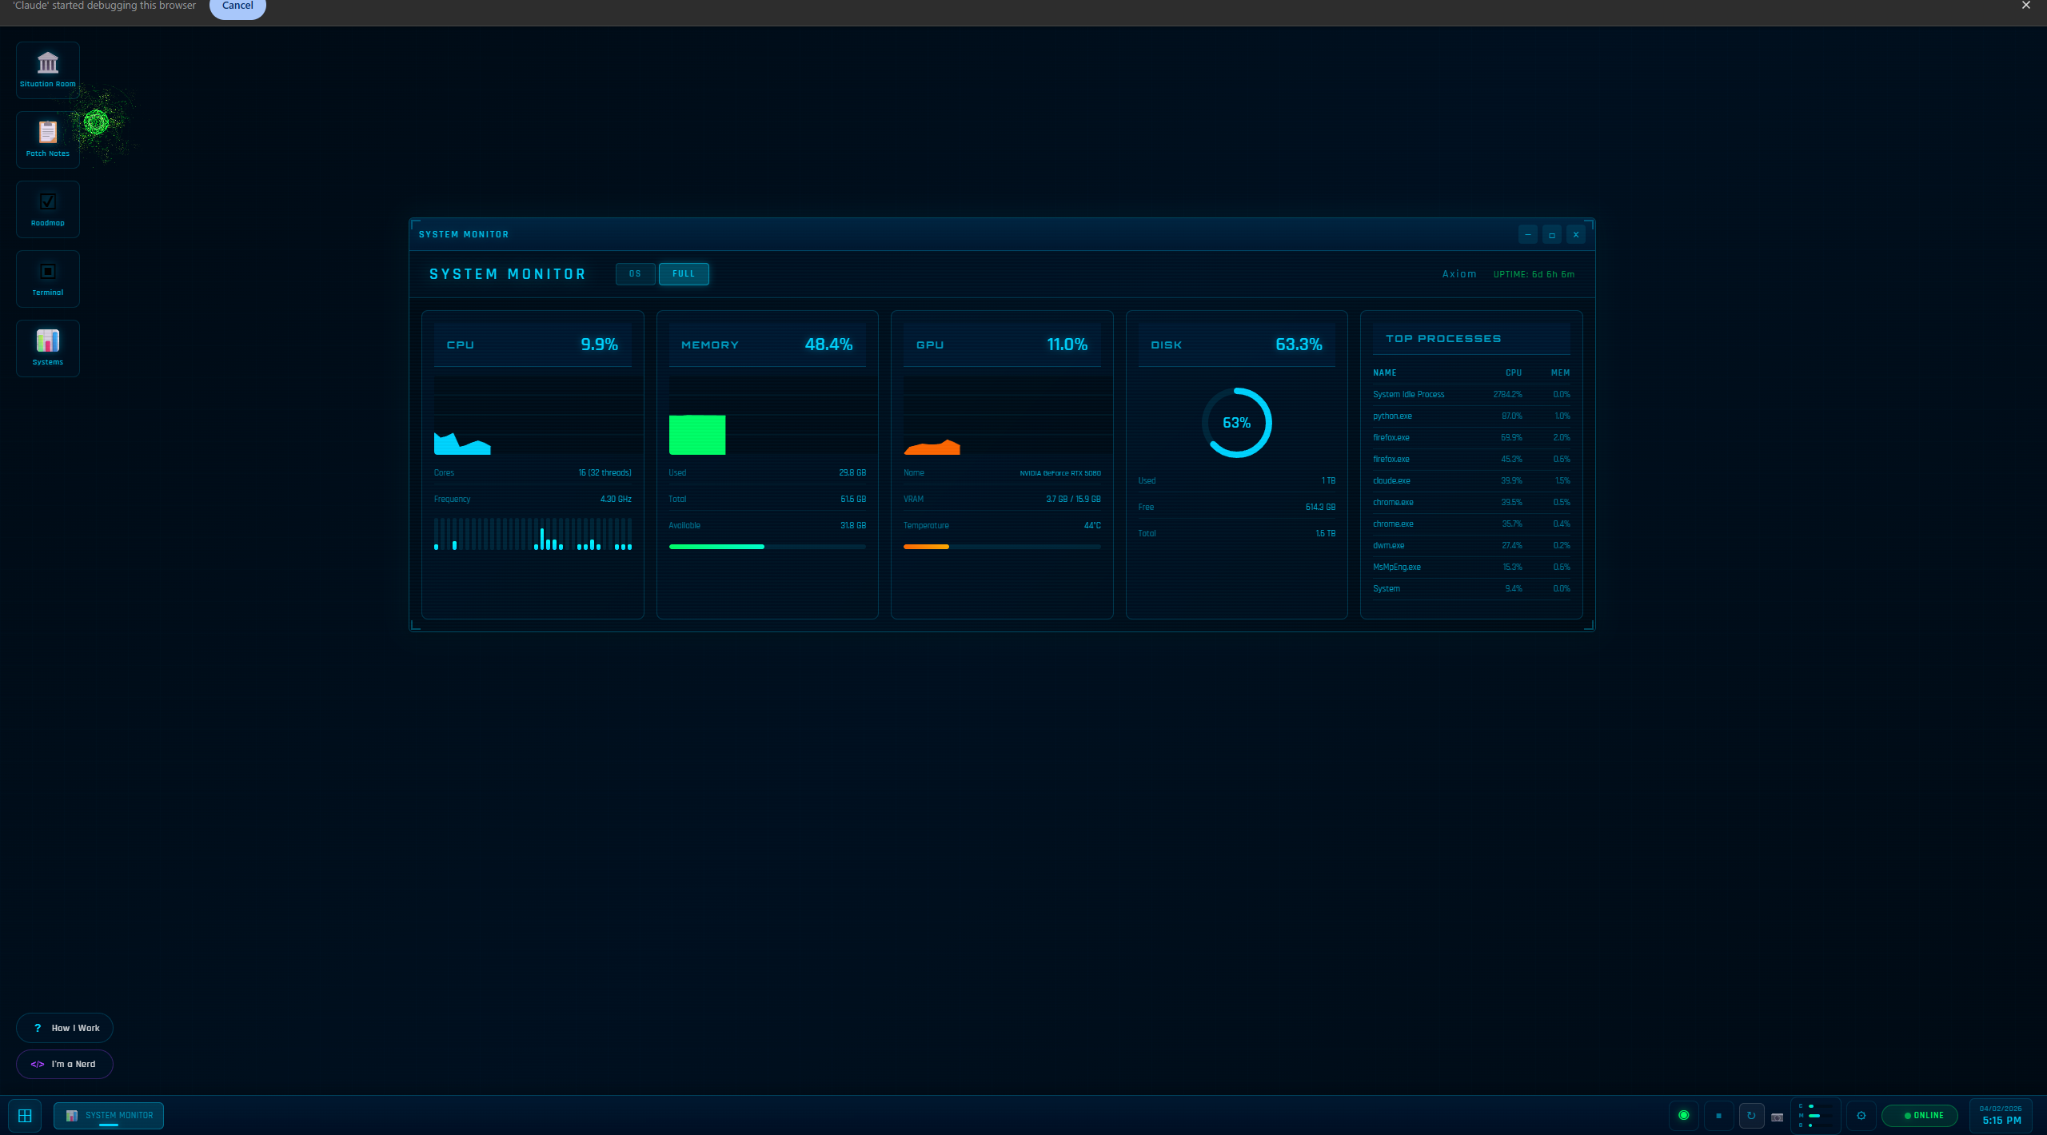
Task: Switch monitor view to OS mode
Action: point(635,273)
